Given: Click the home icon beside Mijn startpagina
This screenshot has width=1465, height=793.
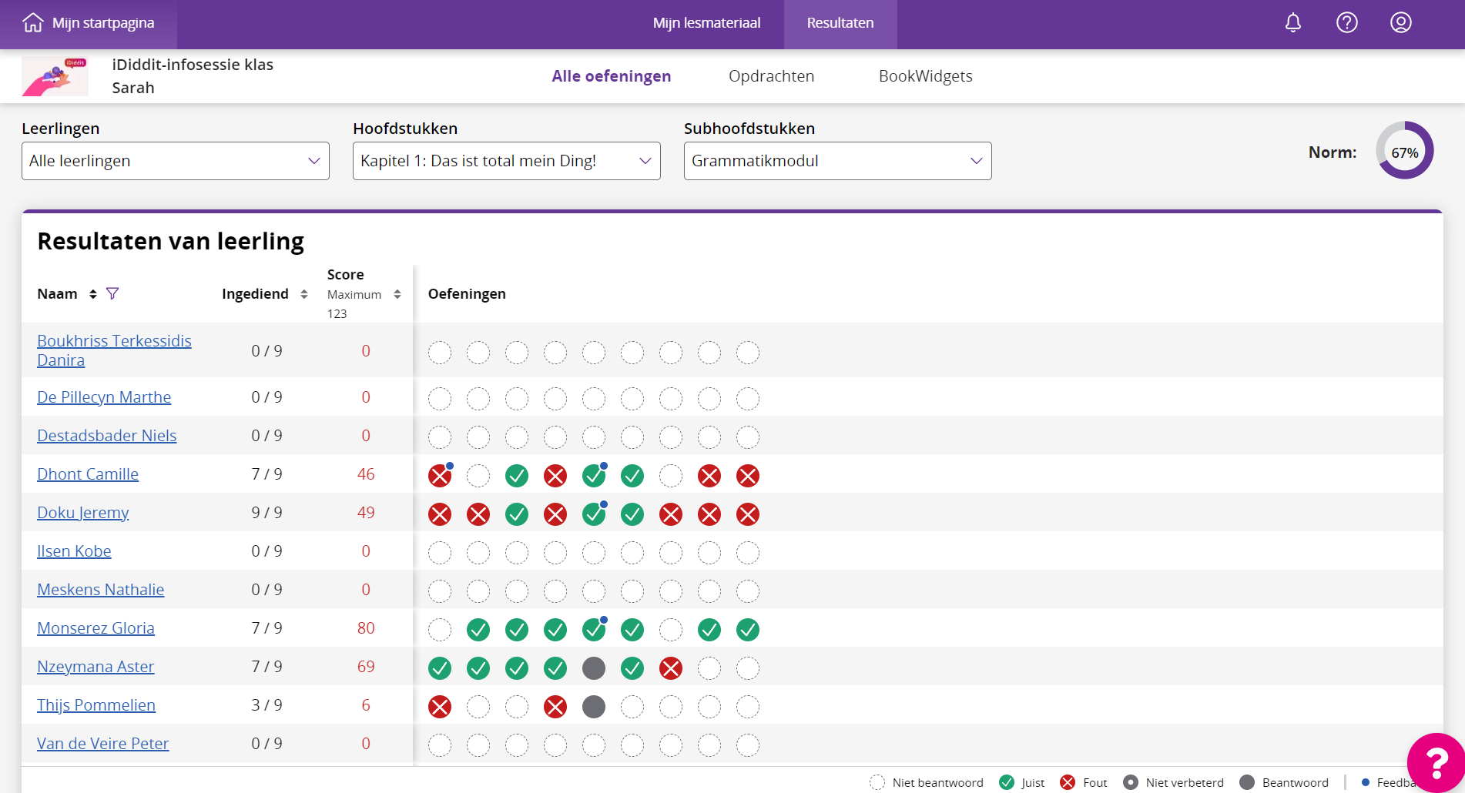Looking at the screenshot, I should [33, 23].
